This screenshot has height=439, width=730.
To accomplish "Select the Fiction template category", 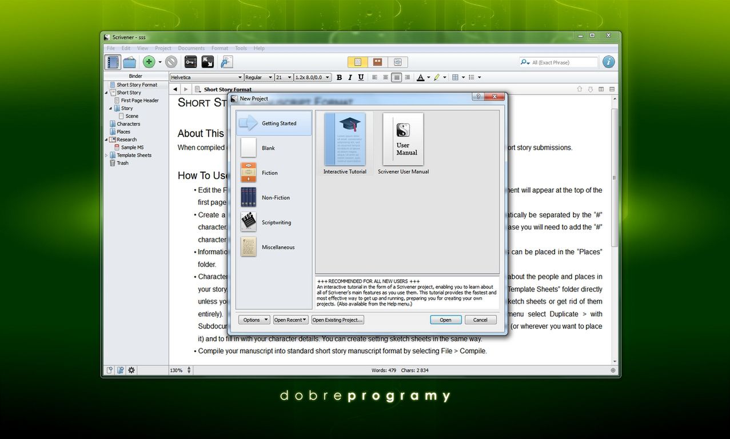I will (x=274, y=173).
